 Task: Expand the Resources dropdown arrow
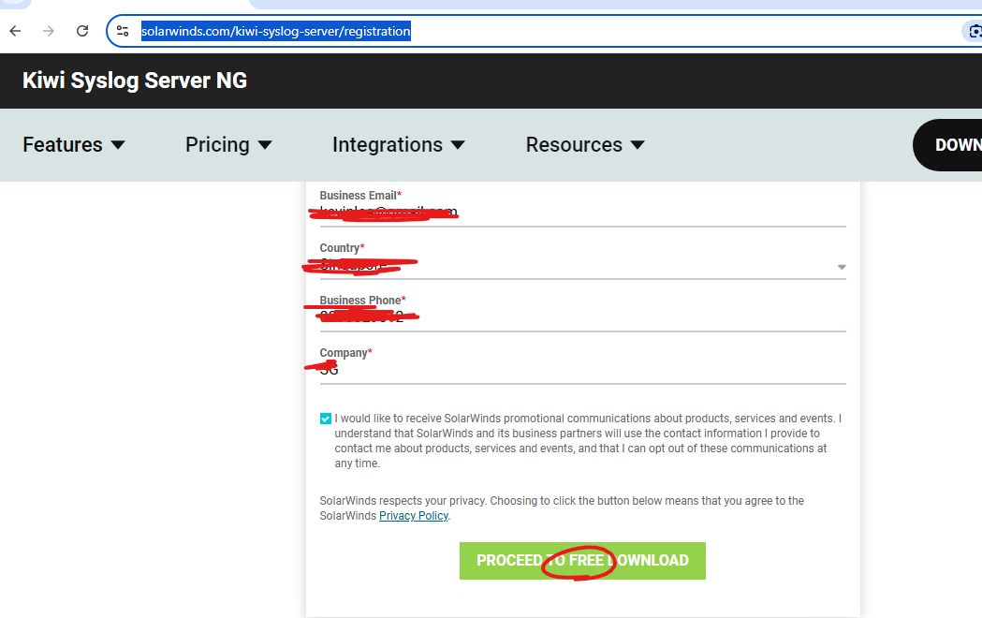click(638, 145)
